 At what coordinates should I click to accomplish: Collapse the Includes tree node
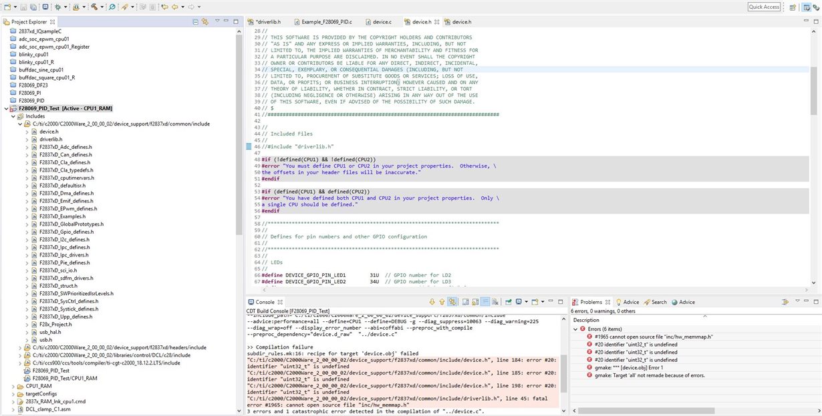point(13,116)
